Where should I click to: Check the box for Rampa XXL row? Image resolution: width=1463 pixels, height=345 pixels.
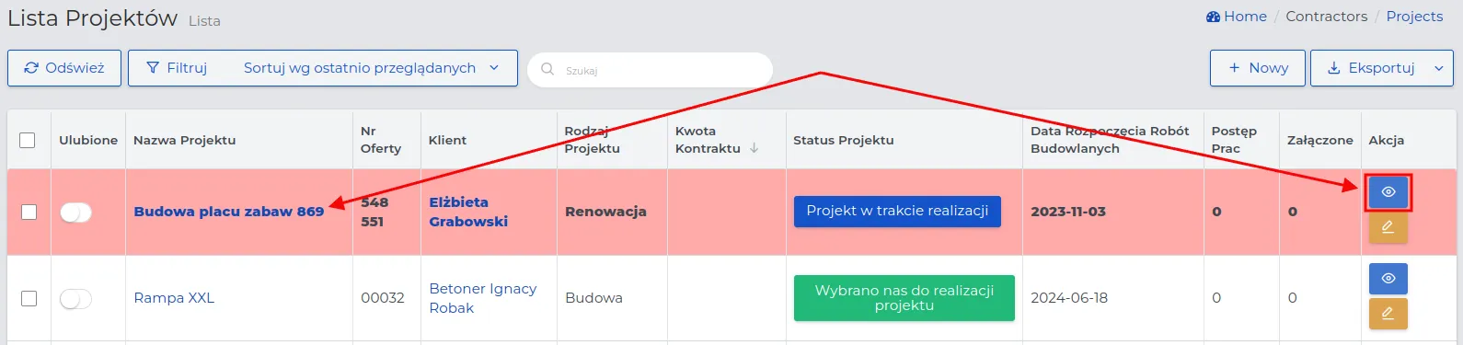pos(29,298)
